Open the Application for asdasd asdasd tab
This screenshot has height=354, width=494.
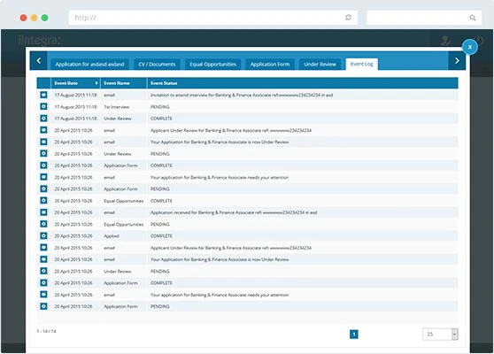pyautogui.click(x=89, y=65)
